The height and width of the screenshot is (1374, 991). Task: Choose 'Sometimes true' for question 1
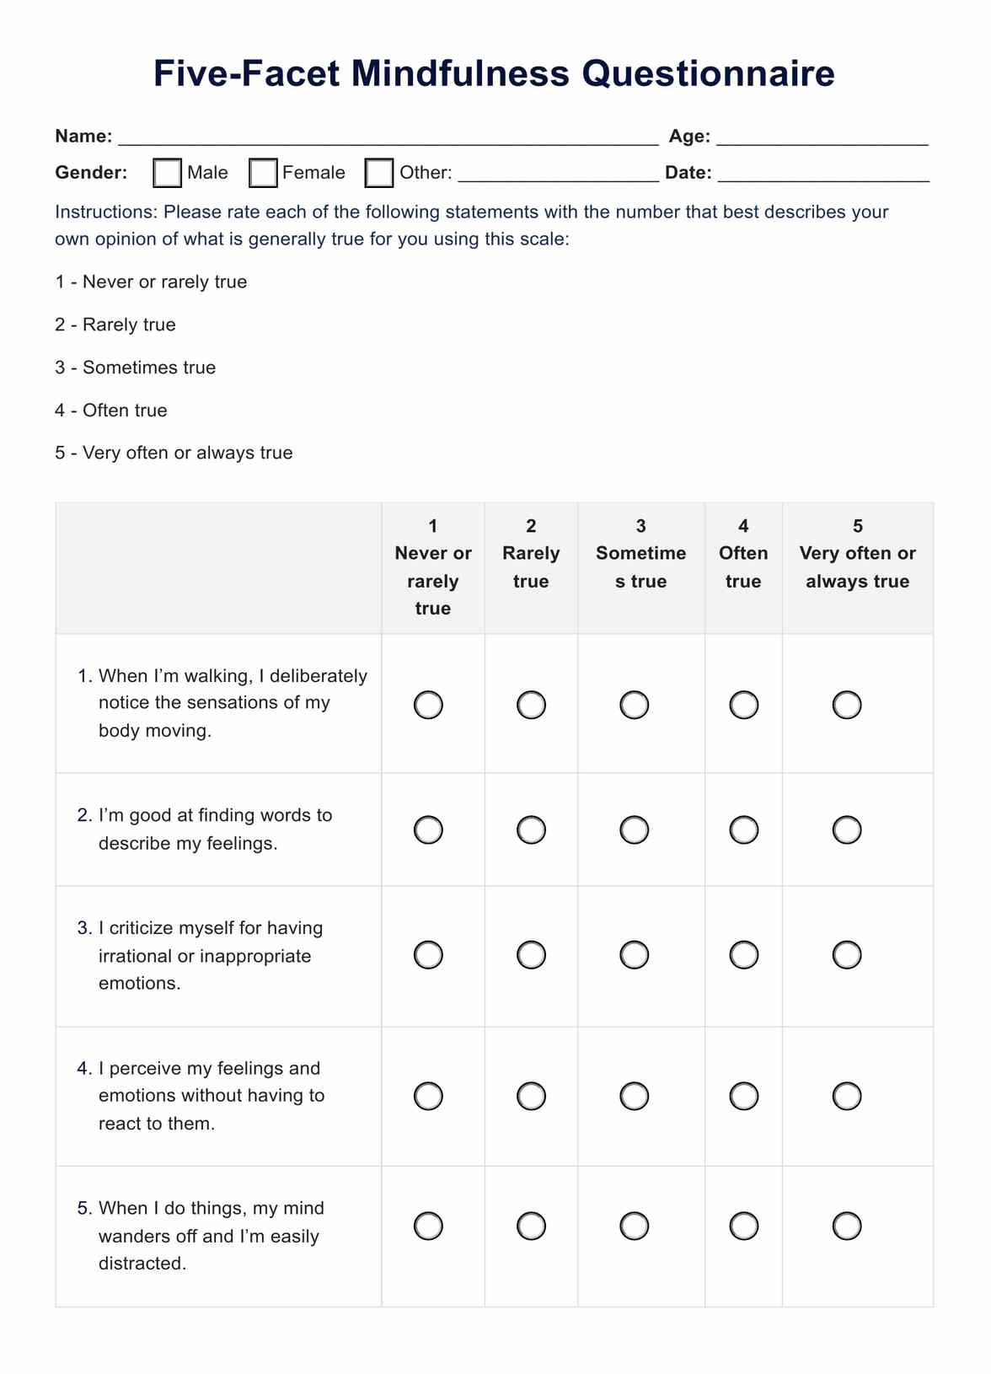pyautogui.click(x=635, y=705)
